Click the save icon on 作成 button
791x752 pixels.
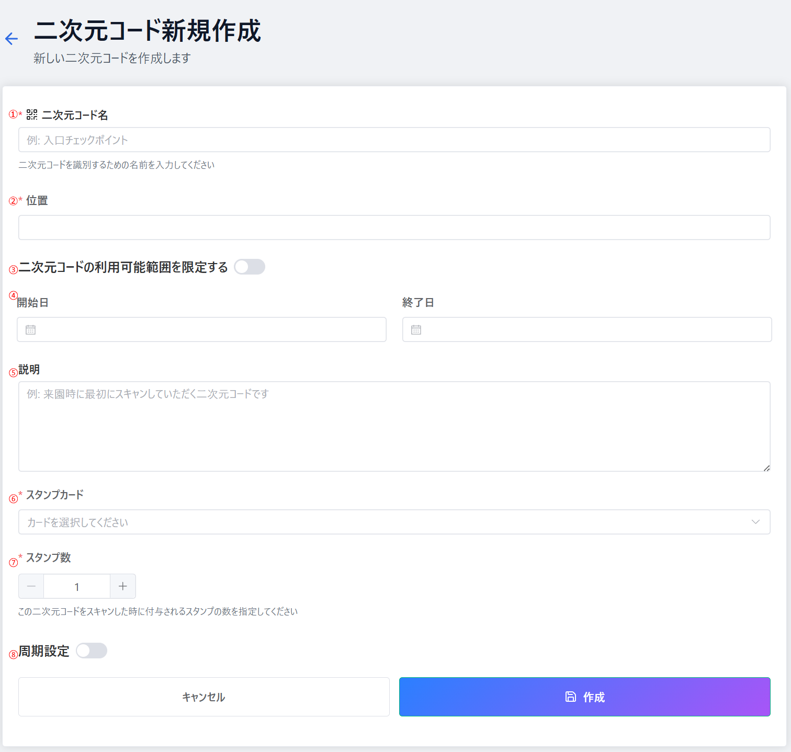[571, 697]
